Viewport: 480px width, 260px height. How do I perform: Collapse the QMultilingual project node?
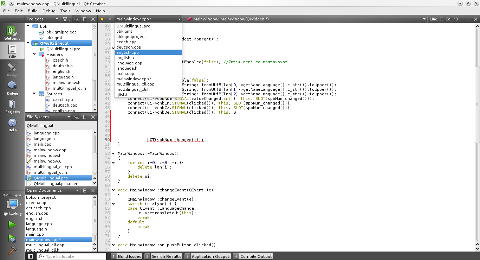[28, 43]
